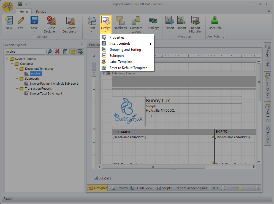Collapse the System Reports tree node
The image size is (274, 204).
[x=7, y=59]
